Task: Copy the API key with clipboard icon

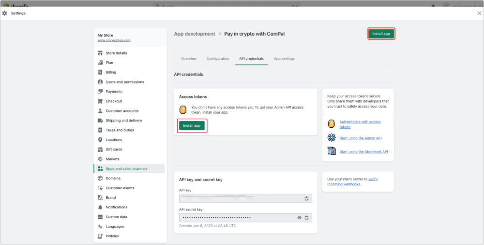Action: pyautogui.click(x=306, y=198)
